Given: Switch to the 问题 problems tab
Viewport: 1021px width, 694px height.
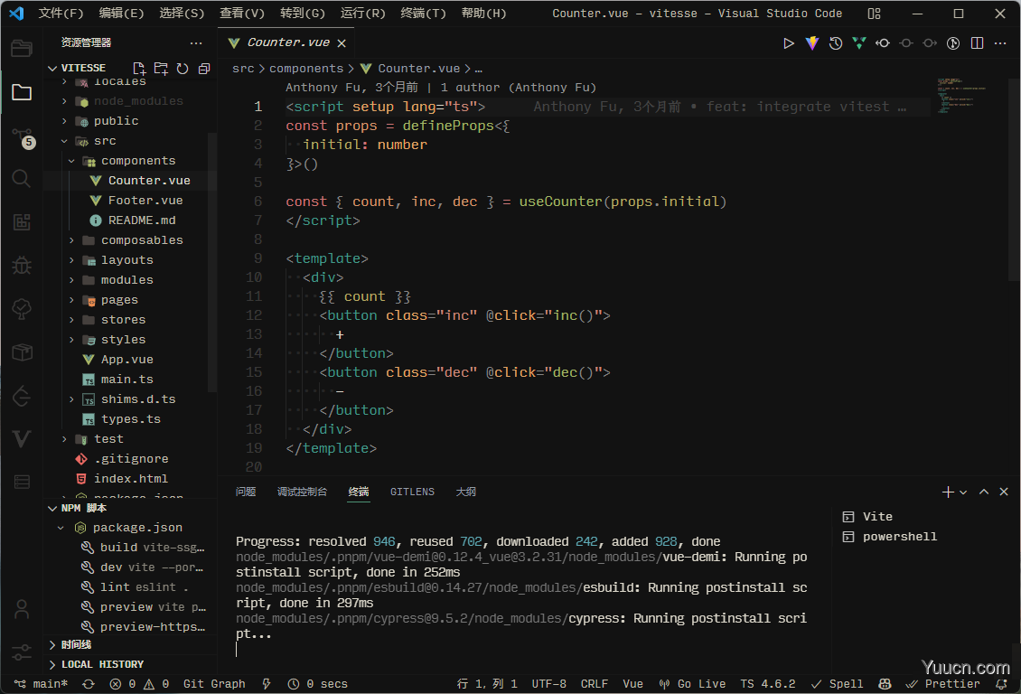Looking at the screenshot, I should pos(246,492).
